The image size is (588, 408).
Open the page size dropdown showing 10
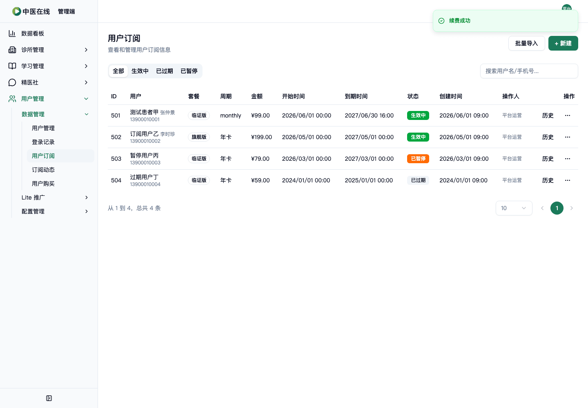pos(514,208)
